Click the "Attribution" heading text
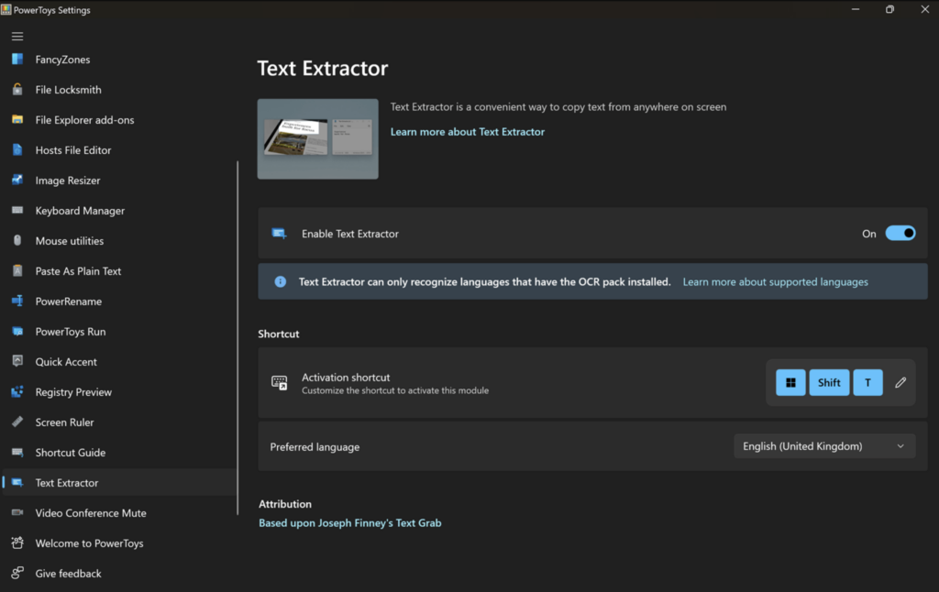This screenshot has width=939, height=592. [x=285, y=504]
